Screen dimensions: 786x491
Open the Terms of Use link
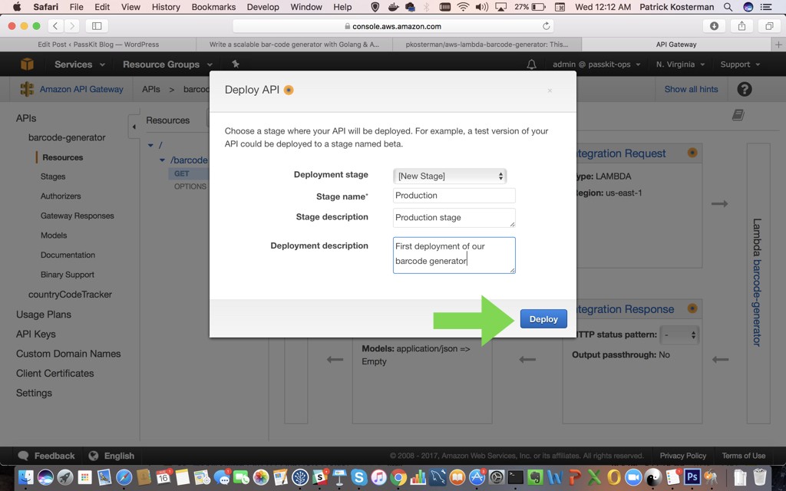click(x=743, y=456)
